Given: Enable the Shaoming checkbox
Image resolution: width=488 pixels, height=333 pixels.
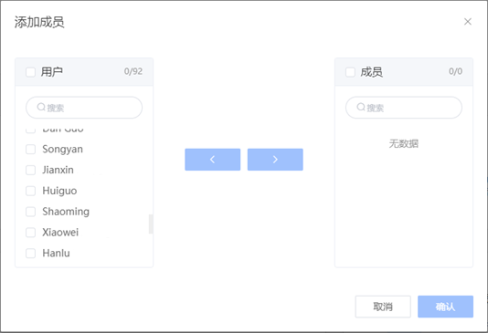Looking at the screenshot, I should [30, 212].
